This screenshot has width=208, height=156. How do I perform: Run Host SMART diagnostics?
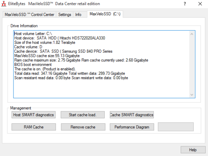pyautogui.click(x=34, y=115)
